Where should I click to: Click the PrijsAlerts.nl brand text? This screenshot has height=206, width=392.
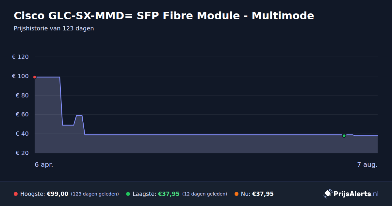[356, 194]
